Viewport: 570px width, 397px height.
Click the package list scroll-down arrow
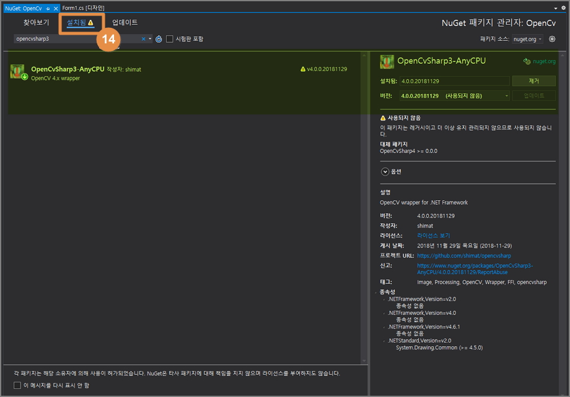364,361
